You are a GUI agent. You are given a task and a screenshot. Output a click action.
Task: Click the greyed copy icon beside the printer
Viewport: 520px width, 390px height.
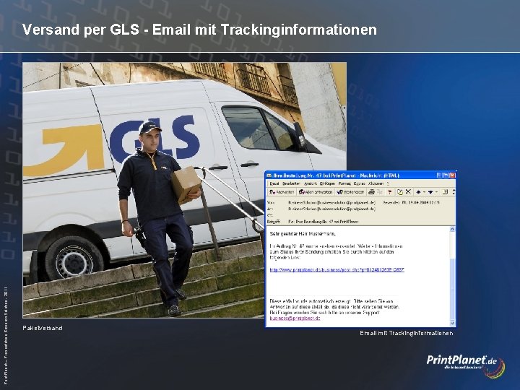tap(380, 192)
